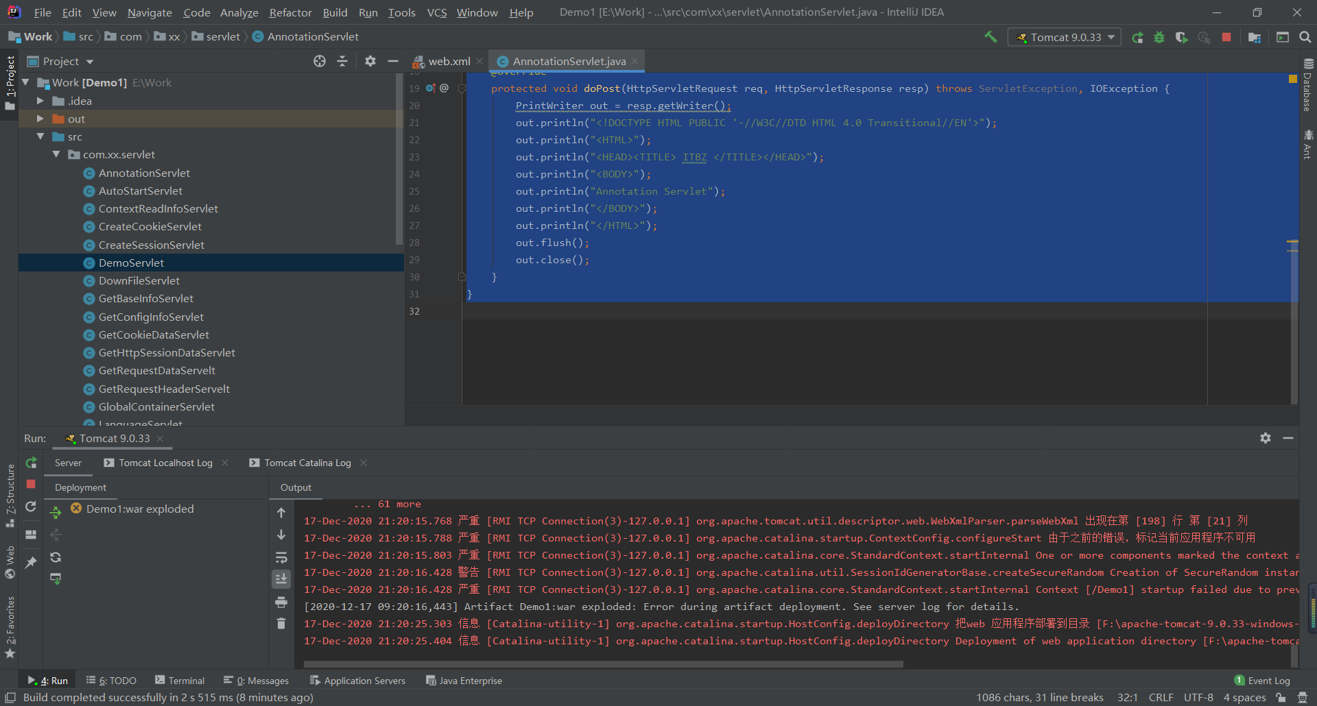
Task: Open Application Servers tool window
Action: (357, 680)
